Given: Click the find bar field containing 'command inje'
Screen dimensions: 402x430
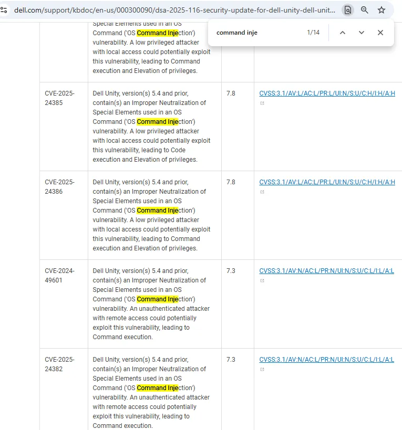Looking at the screenshot, I should pos(257,33).
